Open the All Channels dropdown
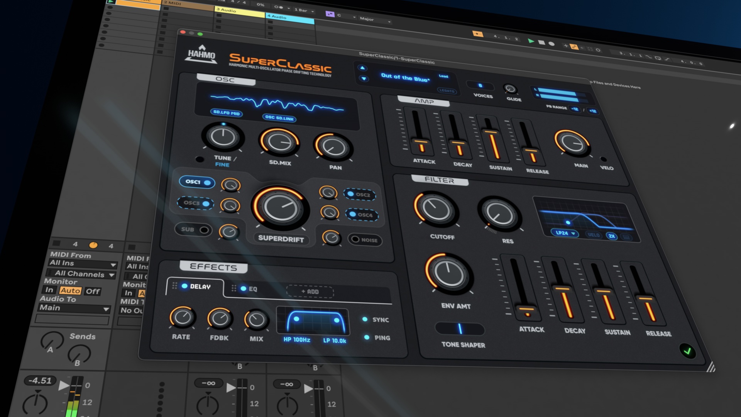 coord(81,274)
